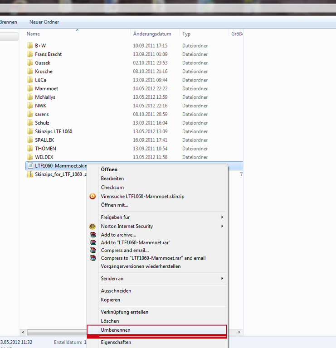
Task: Click the WinRAR icon beside Add to "LTF1060-Mammoet.rar"
Action: (93, 242)
